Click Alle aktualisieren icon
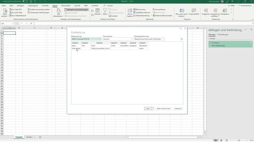Image resolution: width=254 pixels, height=143 pixels. tap(59, 11)
